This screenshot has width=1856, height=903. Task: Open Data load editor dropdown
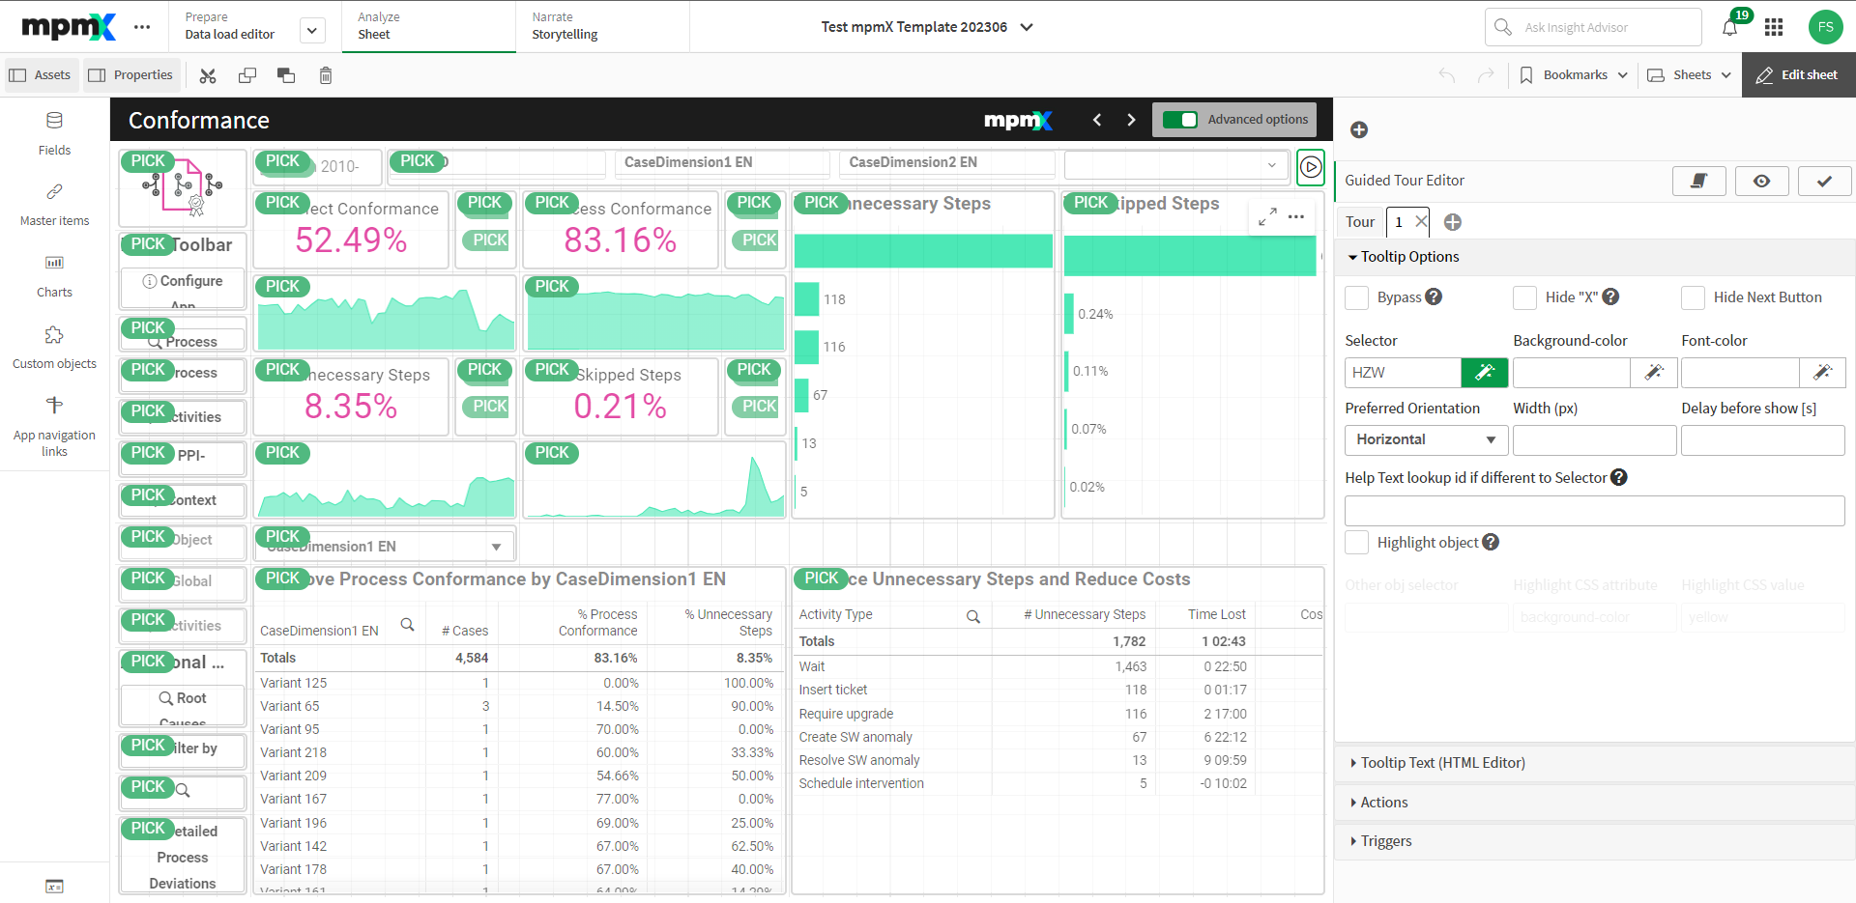coord(311,31)
